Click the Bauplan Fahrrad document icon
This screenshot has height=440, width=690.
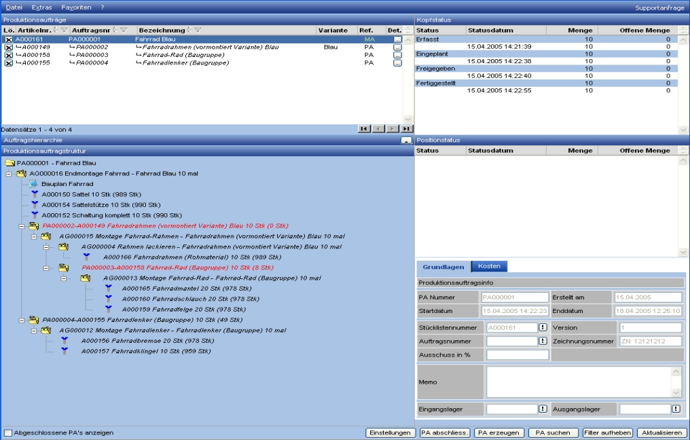coord(33,183)
